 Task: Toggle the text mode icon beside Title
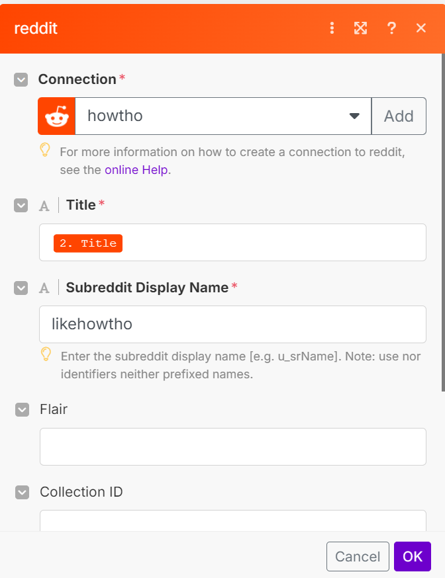click(x=44, y=206)
